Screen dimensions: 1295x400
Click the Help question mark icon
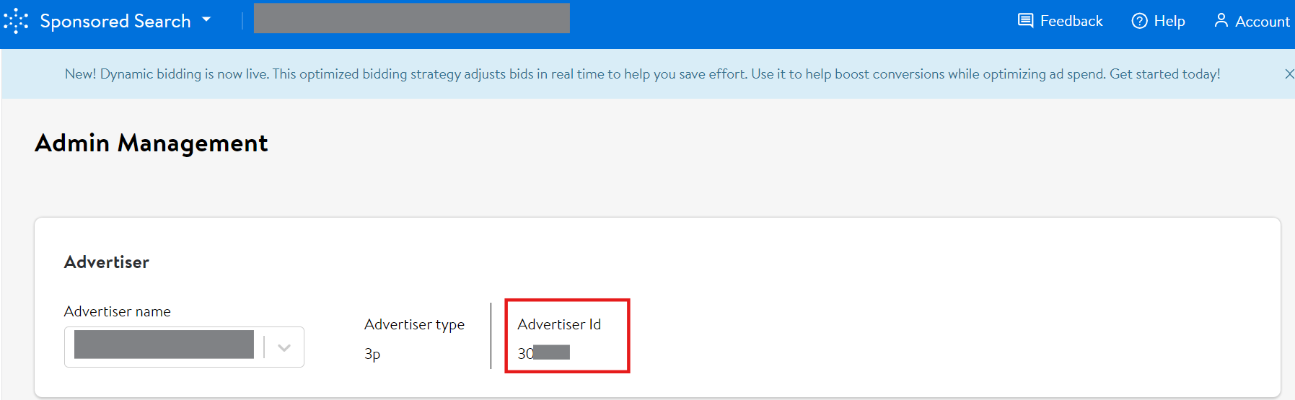coord(1139,21)
